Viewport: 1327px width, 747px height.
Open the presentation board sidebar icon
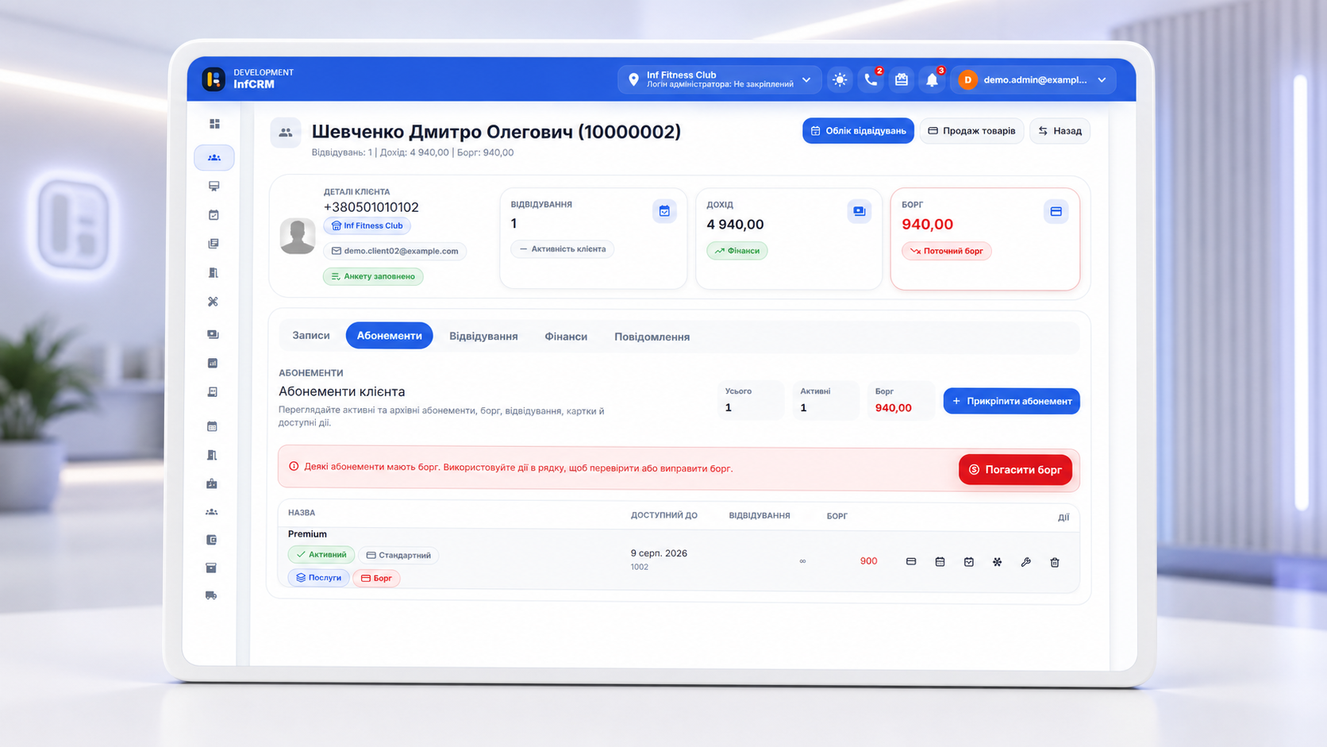(x=213, y=186)
